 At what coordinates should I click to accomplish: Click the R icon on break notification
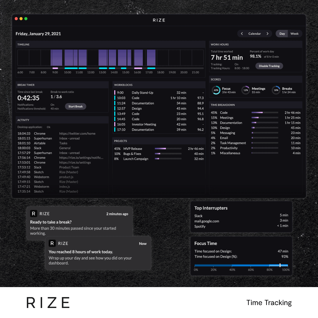click(34, 213)
